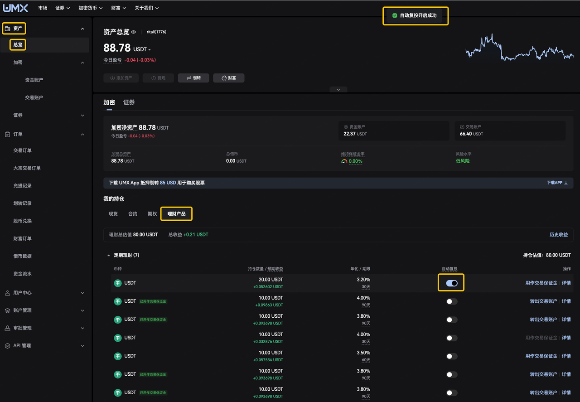Screen dimensions: 580x402
Task: Toggle asset overview eye visibility icon
Action: point(134,32)
